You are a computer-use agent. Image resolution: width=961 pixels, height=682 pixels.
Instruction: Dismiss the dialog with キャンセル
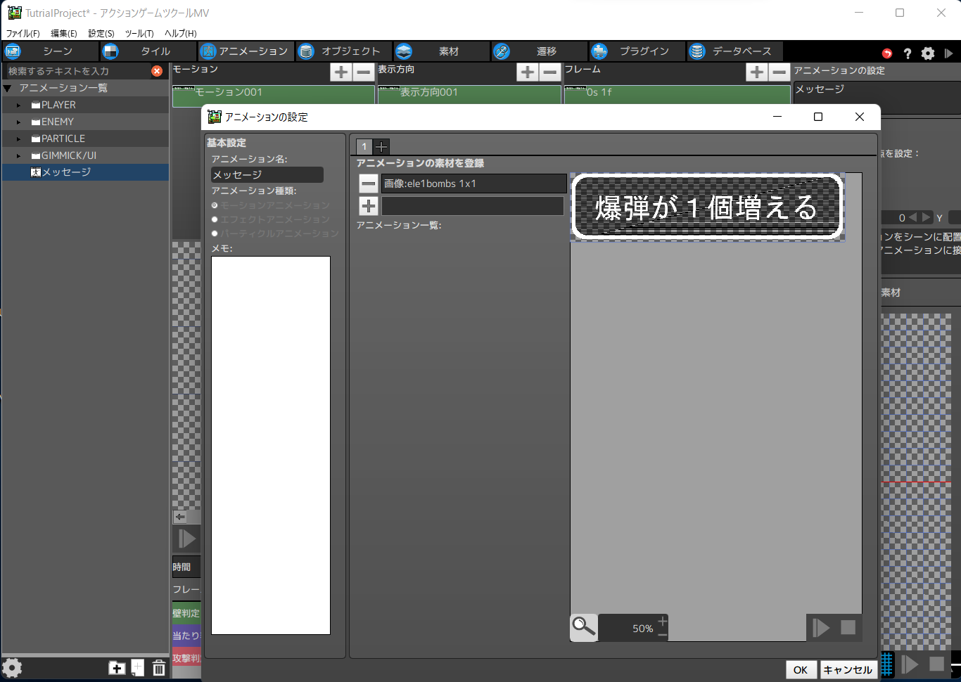point(847,669)
